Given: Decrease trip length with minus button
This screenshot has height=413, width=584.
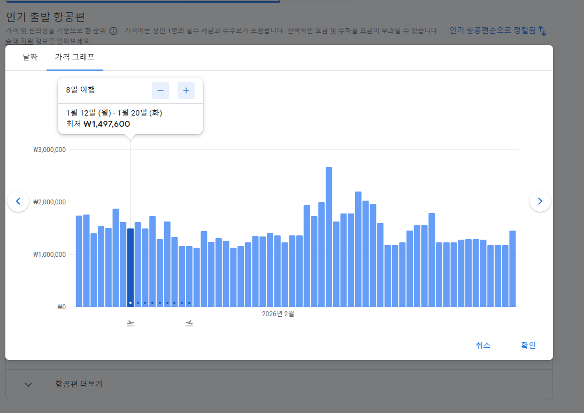Looking at the screenshot, I should [x=160, y=90].
